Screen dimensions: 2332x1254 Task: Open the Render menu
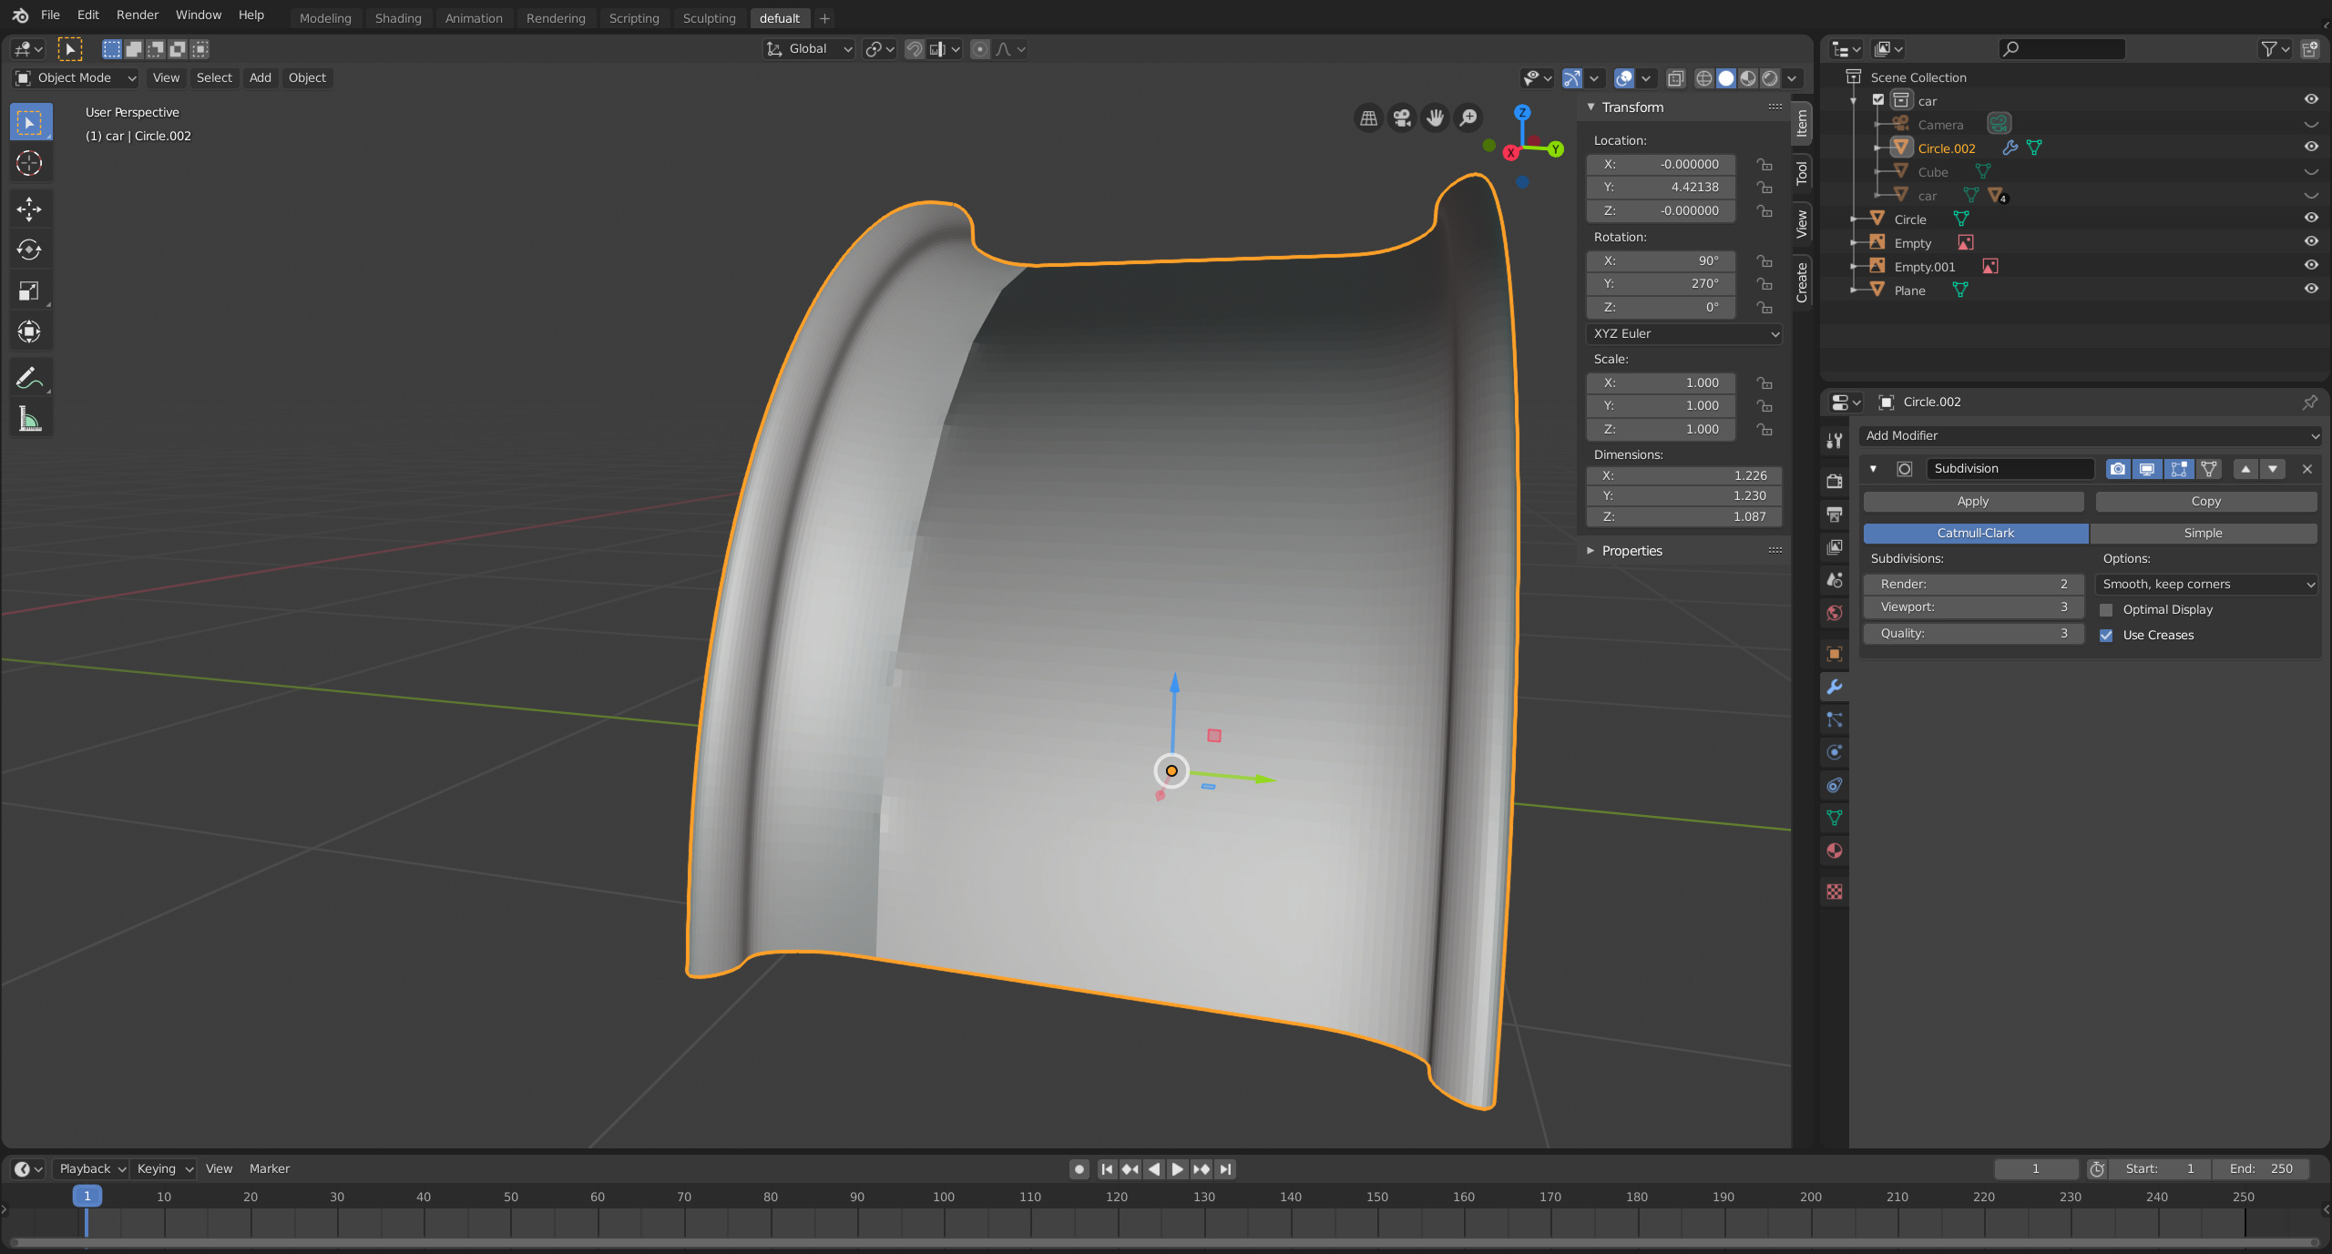click(x=137, y=15)
